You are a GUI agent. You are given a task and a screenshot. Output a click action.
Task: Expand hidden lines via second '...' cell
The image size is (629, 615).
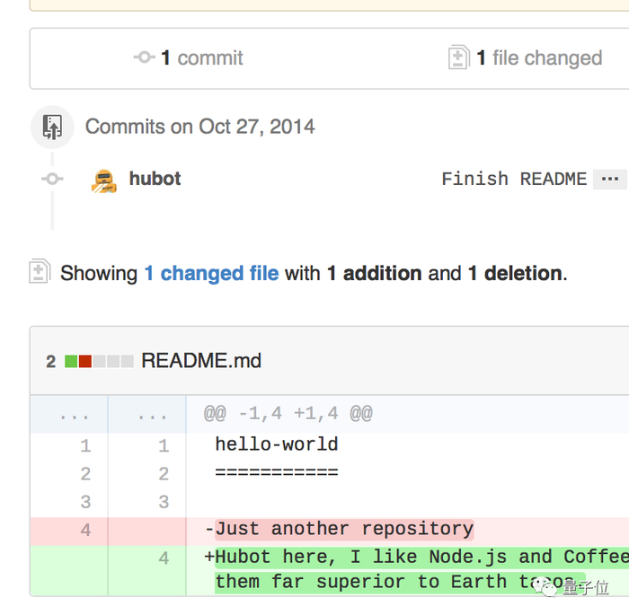pos(147,415)
